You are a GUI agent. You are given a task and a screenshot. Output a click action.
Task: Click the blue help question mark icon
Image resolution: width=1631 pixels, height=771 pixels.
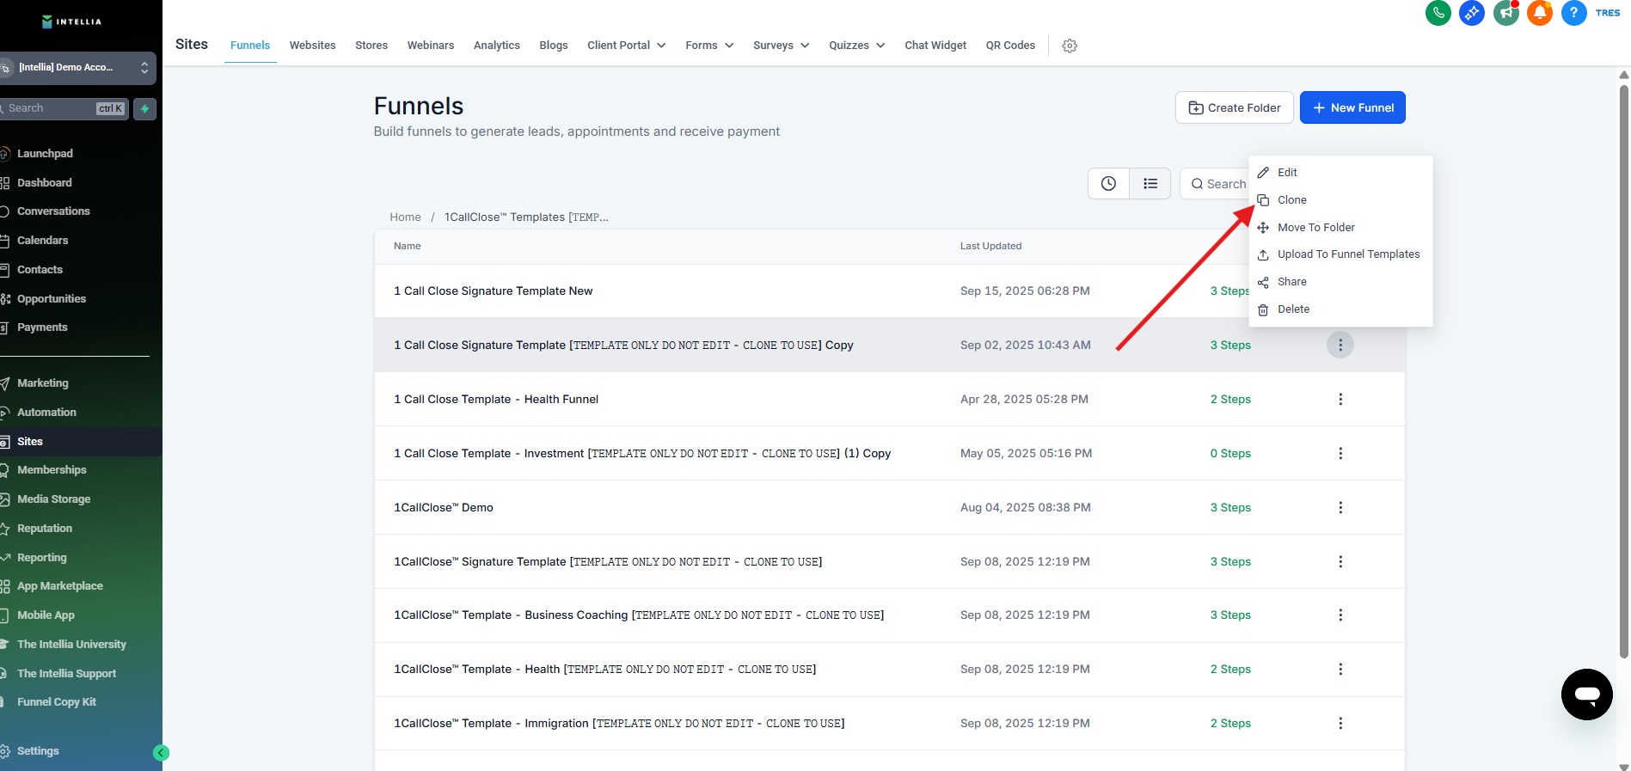1573,13
